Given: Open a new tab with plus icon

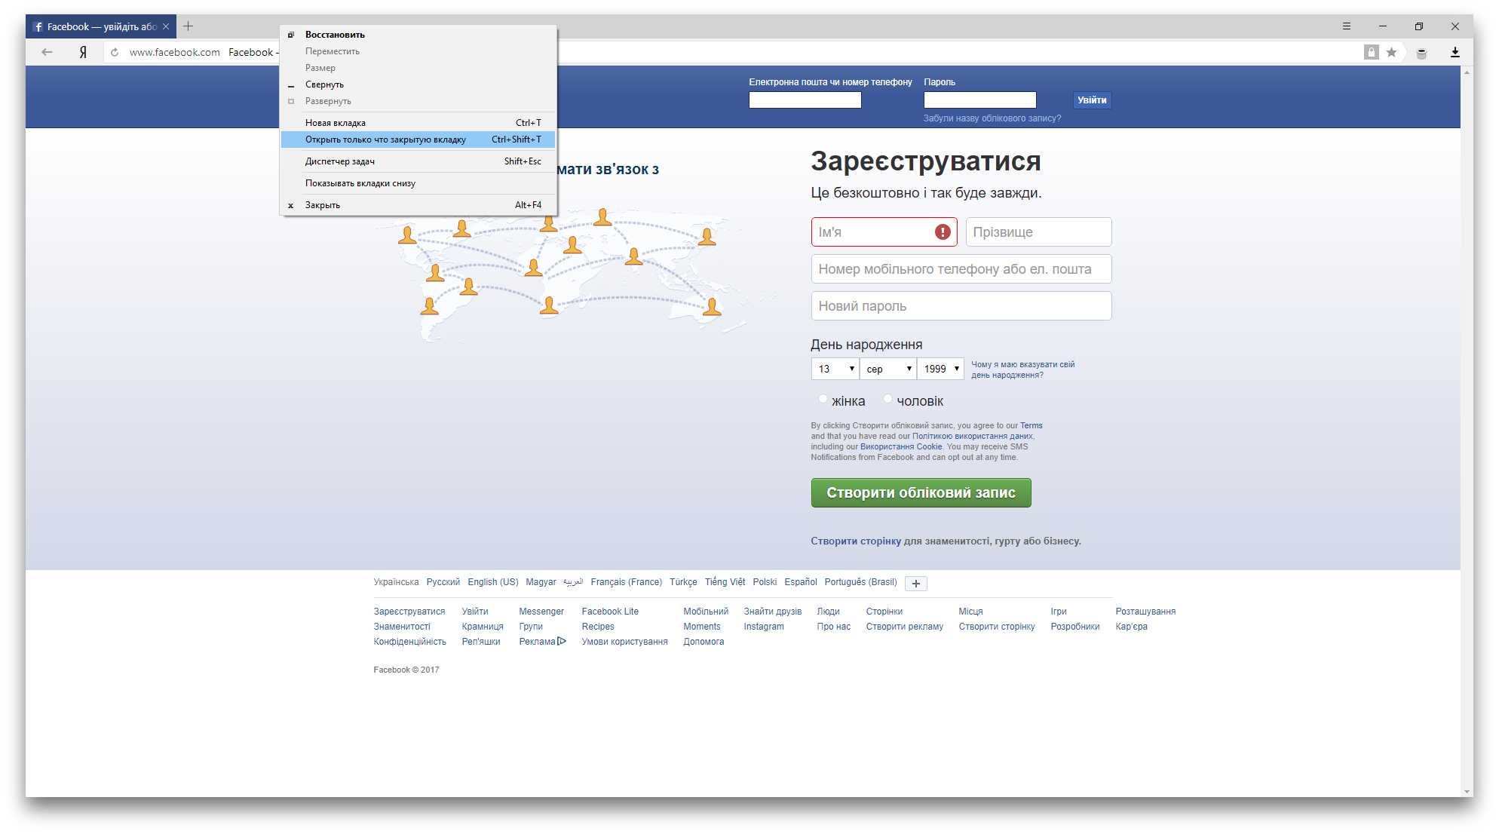Looking at the screenshot, I should 188,26.
